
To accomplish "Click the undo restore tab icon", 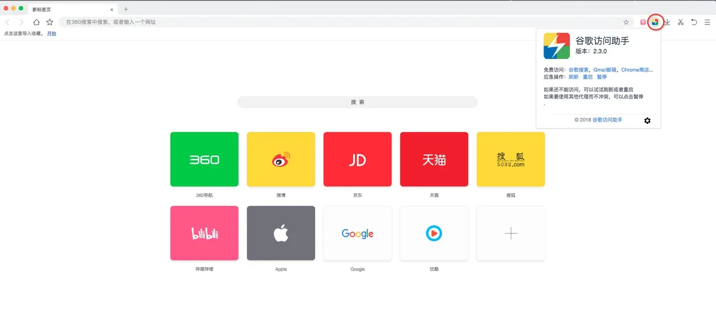I will pos(694,22).
